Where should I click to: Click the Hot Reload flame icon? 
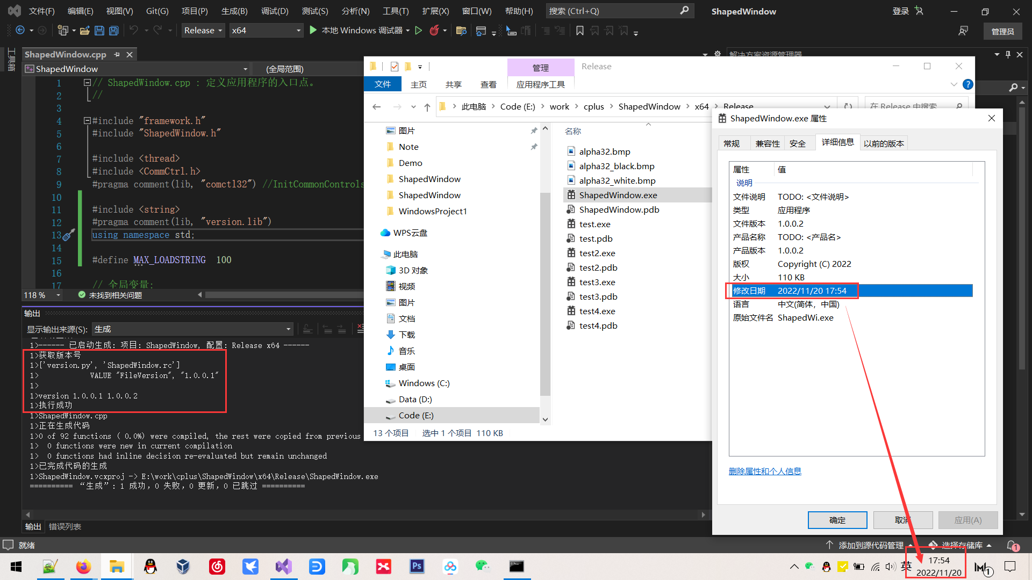(434, 31)
